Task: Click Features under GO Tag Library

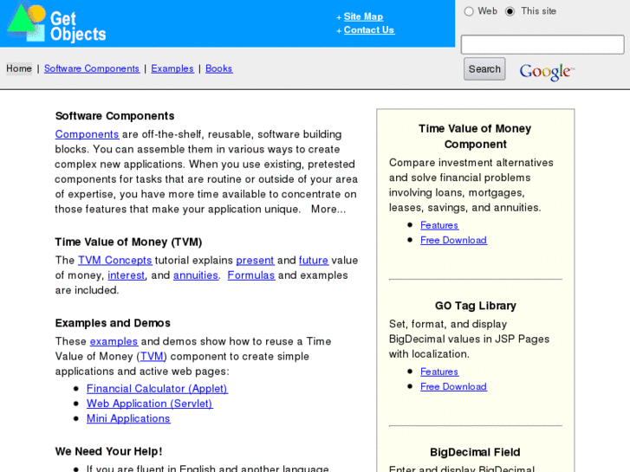Action: [x=439, y=372]
